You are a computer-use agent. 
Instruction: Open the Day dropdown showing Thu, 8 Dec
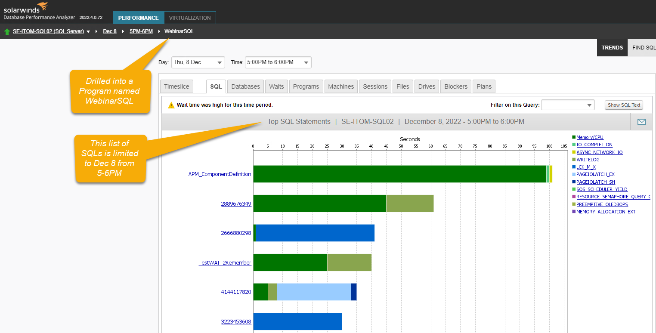[198, 62]
